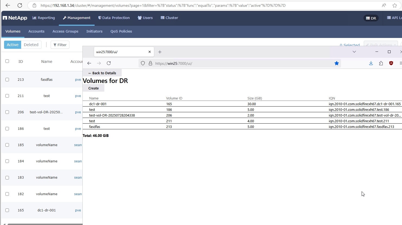
Task: Check the box for volume 213 fasdfas
Action: 7,79
